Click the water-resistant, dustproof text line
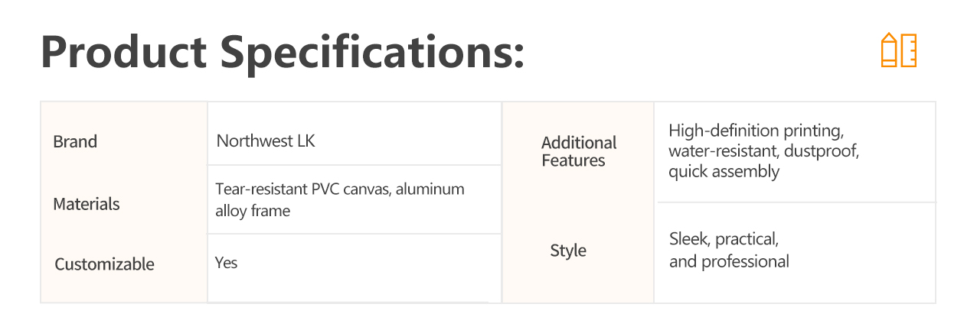Screen dimensions: 977x330 click(x=764, y=150)
